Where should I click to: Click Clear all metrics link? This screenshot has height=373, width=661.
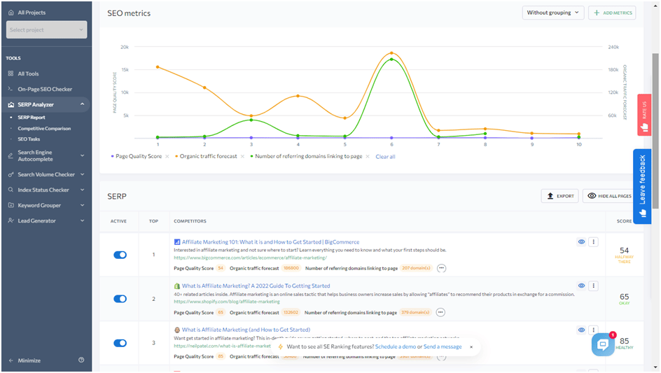pyautogui.click(x=385, y=157)
